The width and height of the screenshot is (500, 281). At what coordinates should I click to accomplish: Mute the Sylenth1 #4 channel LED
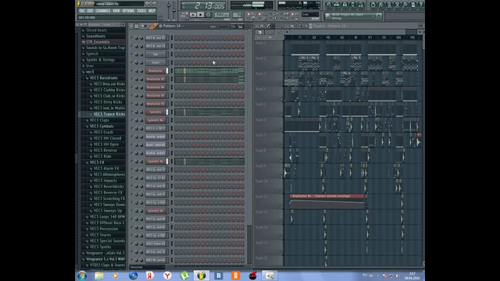click(x=132, y=120)
